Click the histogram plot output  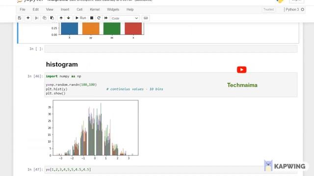94,130
